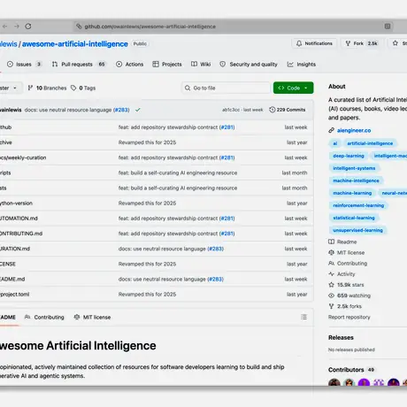Open the Pull requests tab

click(79, 65)
